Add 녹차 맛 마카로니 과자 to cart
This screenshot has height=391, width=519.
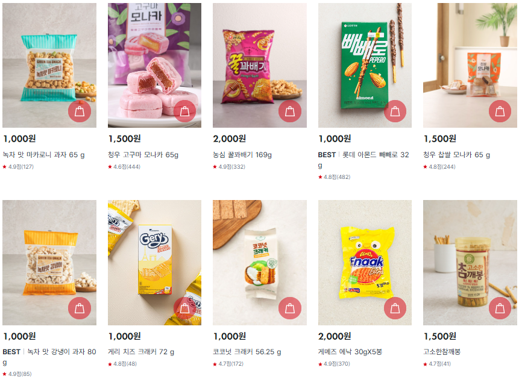coord(80,111)
